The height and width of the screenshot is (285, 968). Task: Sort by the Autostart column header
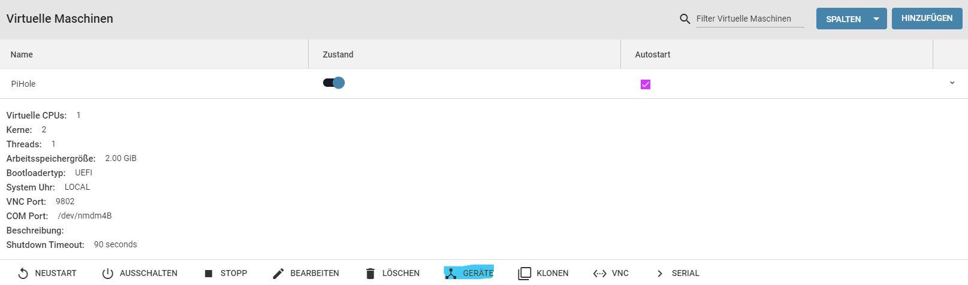653,54
